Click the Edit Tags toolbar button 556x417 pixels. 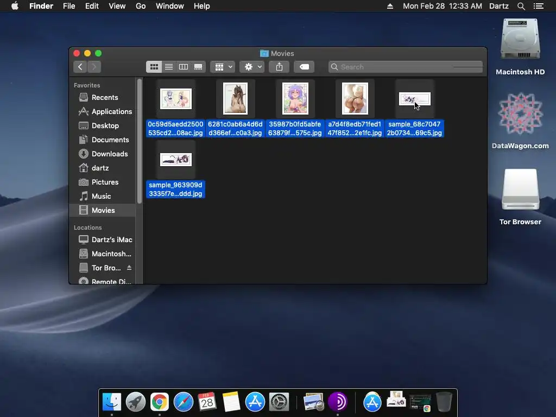point(304,67)
